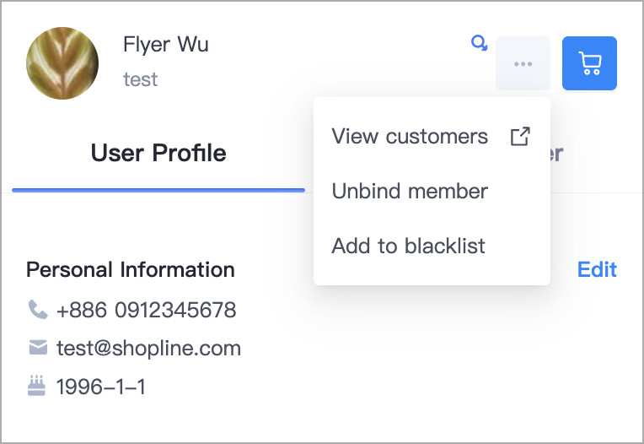Click the blue shopping cart button
644x444 pixels.
pyautogui.click(x=589, y=63)
